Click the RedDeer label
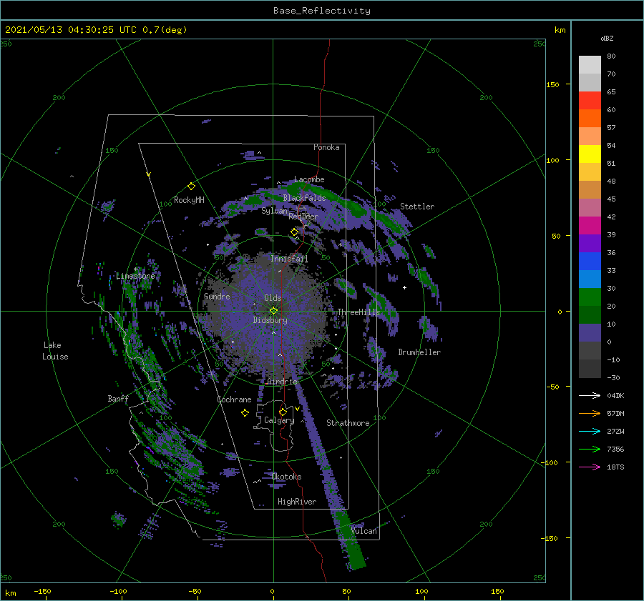 click(303, 217)
